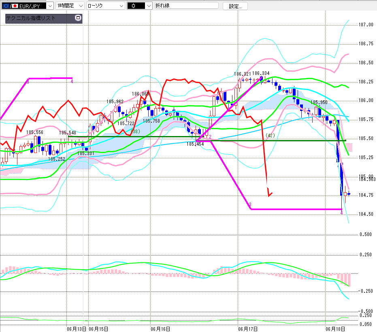Image resolution: width=377 pixels, height=332 pixels.
Task: Click the 186.321 price annotation
Action: tap(242, 74)
